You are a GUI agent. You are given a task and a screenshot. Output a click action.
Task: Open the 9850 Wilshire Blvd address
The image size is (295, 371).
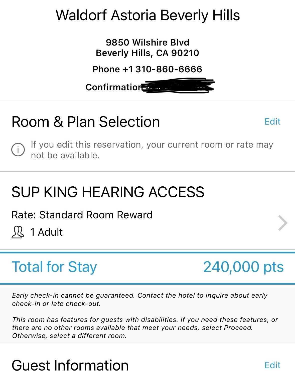pos(147,42)
